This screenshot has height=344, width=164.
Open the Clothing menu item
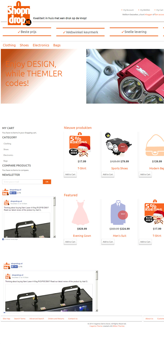(9, 45)
